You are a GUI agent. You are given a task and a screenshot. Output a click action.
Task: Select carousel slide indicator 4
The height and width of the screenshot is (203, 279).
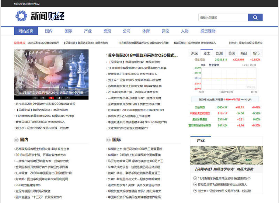[x=59, y=98]
